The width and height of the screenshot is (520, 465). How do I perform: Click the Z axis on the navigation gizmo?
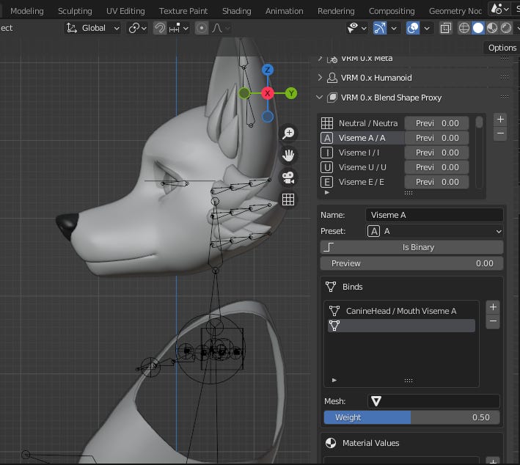pyautogui.click(x=267, y=70)
